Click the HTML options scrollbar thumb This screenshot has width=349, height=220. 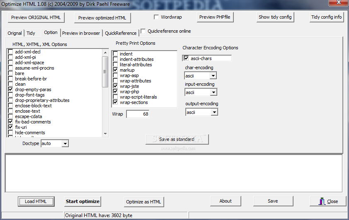pyautogui.click(x=105, y=72)
